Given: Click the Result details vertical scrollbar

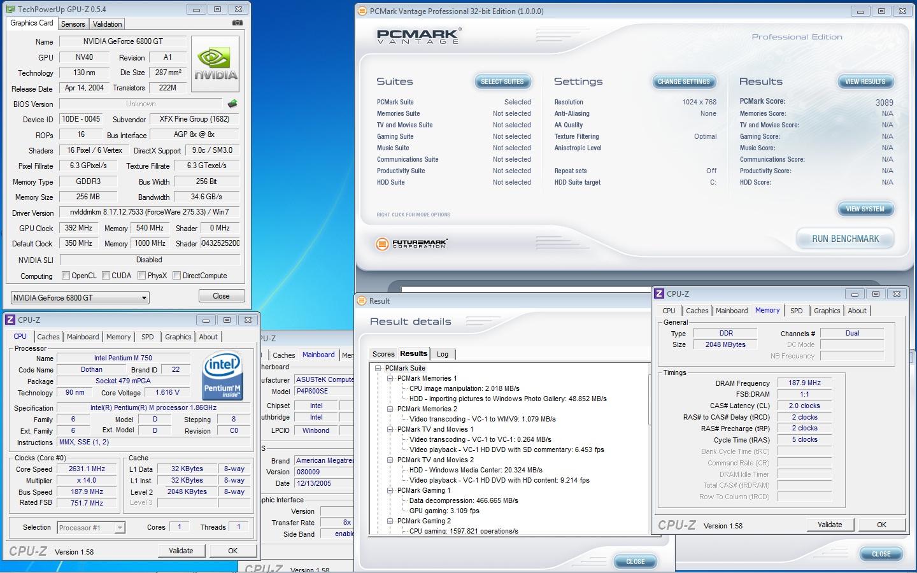Looking at the screenshot, I should [649, 449].
